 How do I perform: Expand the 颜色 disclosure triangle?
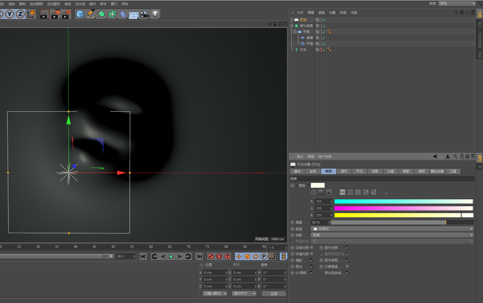(297, 186)
